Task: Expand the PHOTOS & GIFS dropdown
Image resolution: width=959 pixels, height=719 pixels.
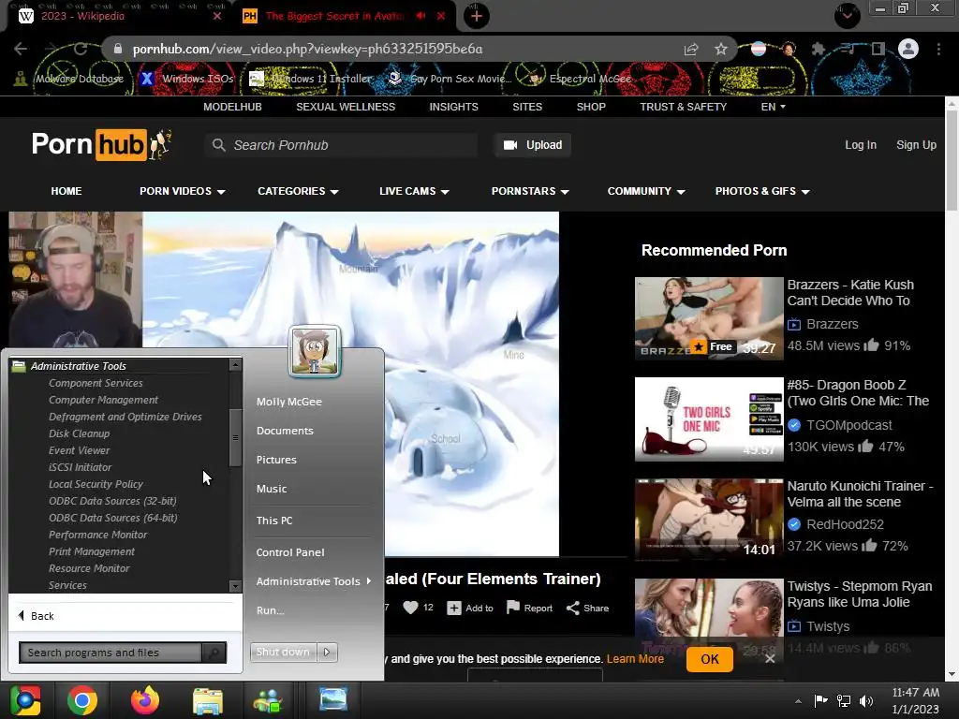Action: coord(762,191)
